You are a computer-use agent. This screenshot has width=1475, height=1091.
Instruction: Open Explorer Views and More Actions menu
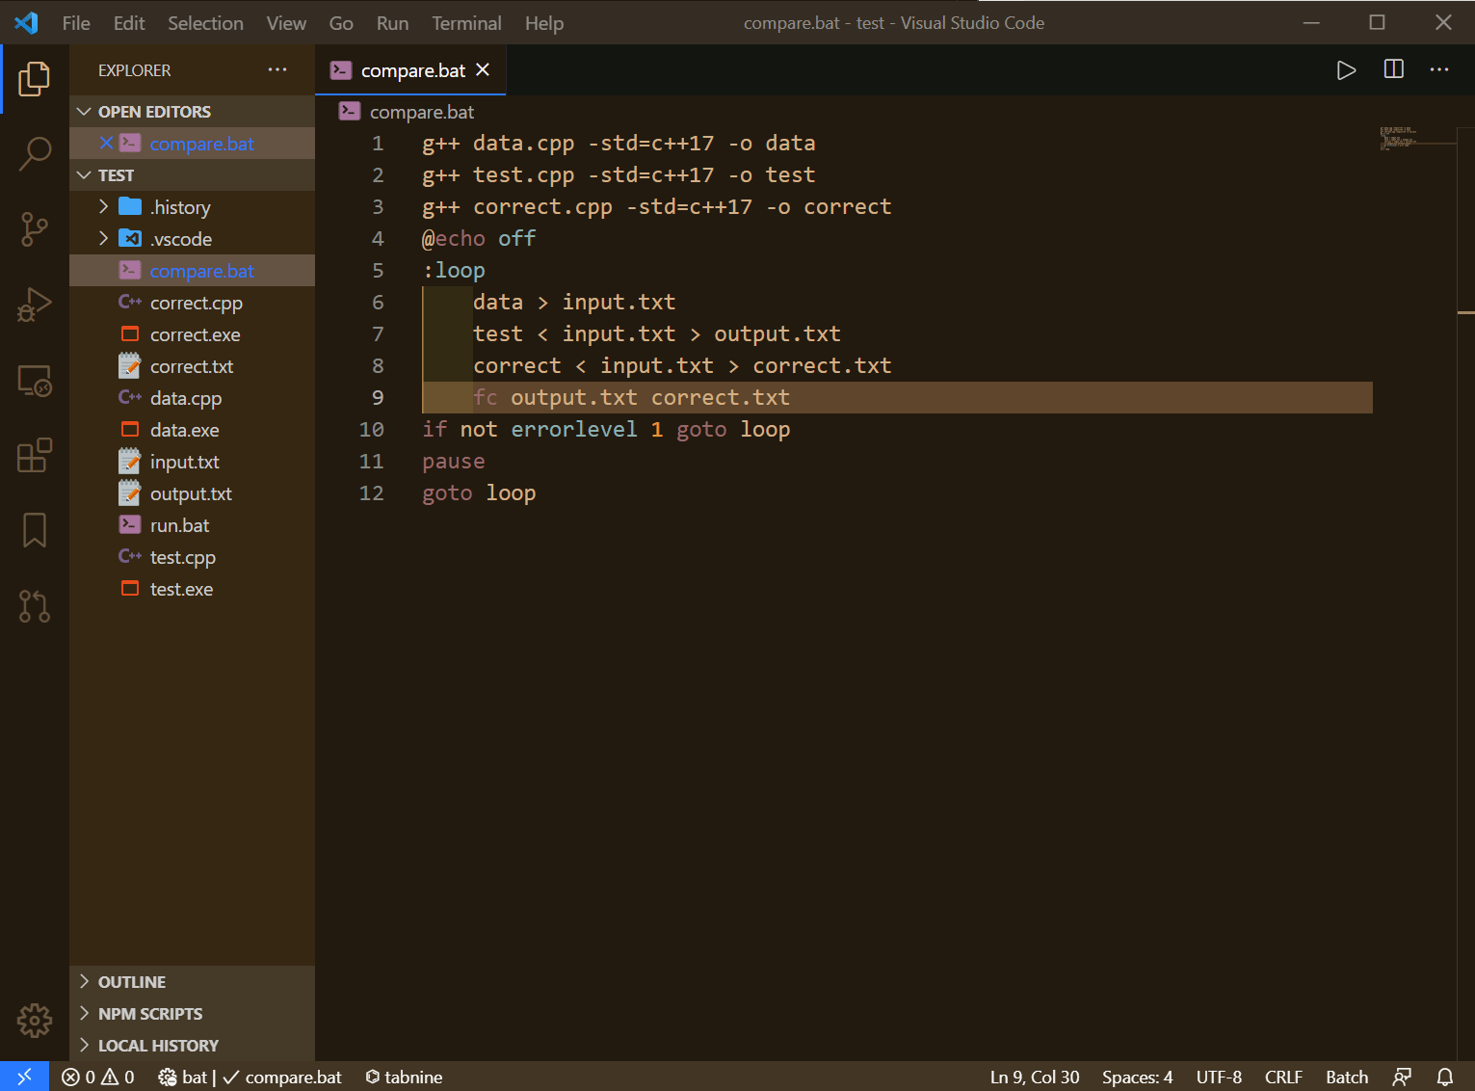[x=277, y=69]
